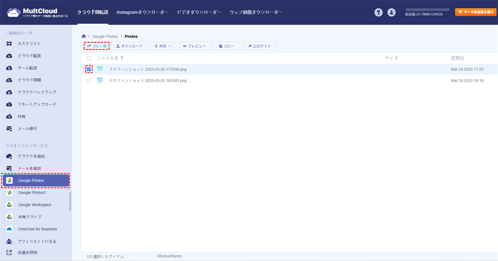Click 転送量:25.79MB/1200GB text
498x261 pixels.
424,14
